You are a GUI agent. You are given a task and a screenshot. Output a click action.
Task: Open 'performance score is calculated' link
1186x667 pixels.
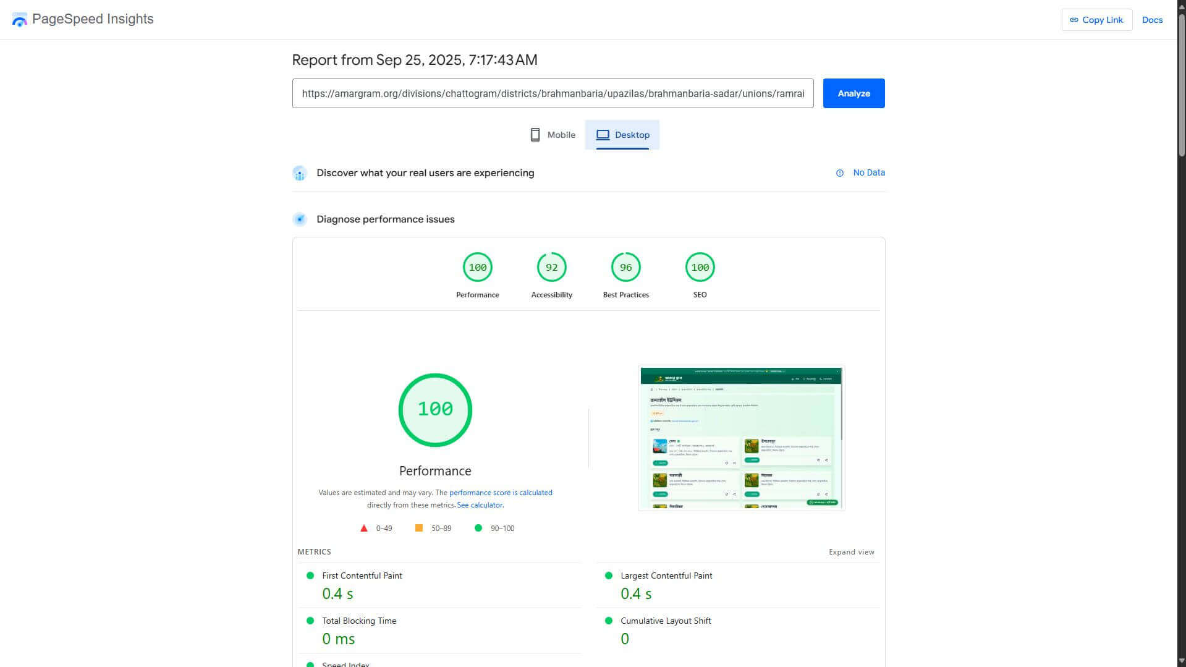tap(501, 493)
